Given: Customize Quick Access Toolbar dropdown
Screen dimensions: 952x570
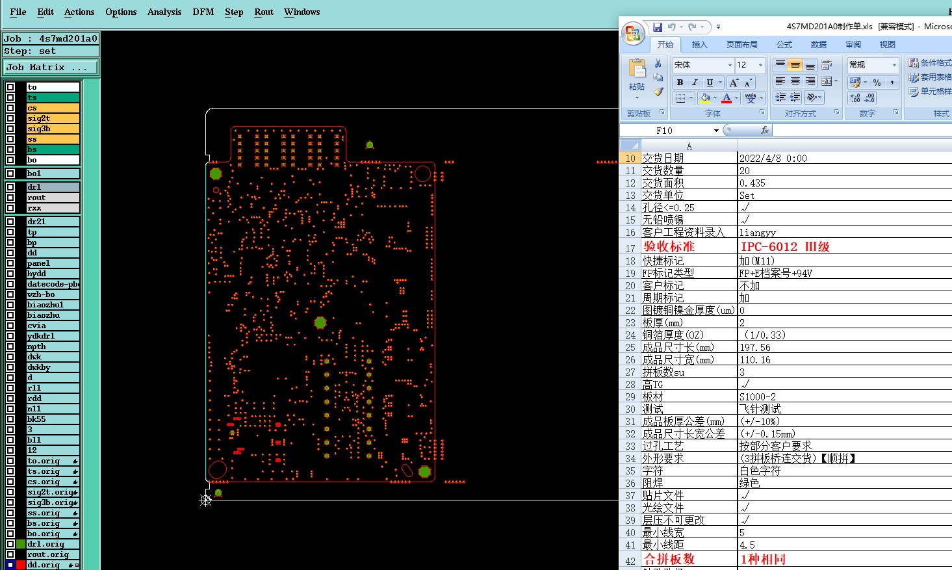Looking at the screenshot, I should (x=718, y=27).
